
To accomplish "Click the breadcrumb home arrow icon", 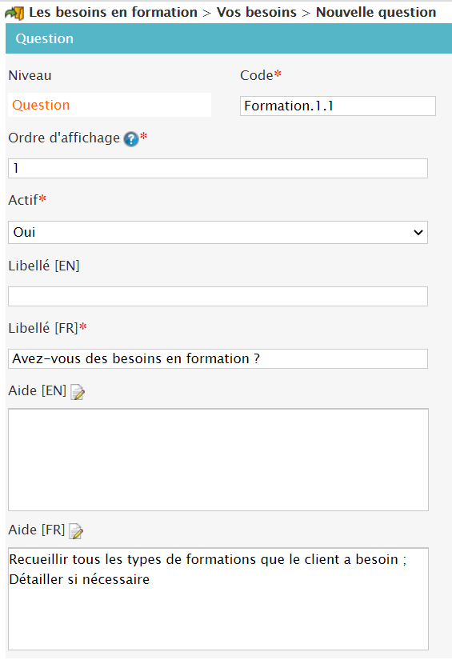I will point(14,13).
